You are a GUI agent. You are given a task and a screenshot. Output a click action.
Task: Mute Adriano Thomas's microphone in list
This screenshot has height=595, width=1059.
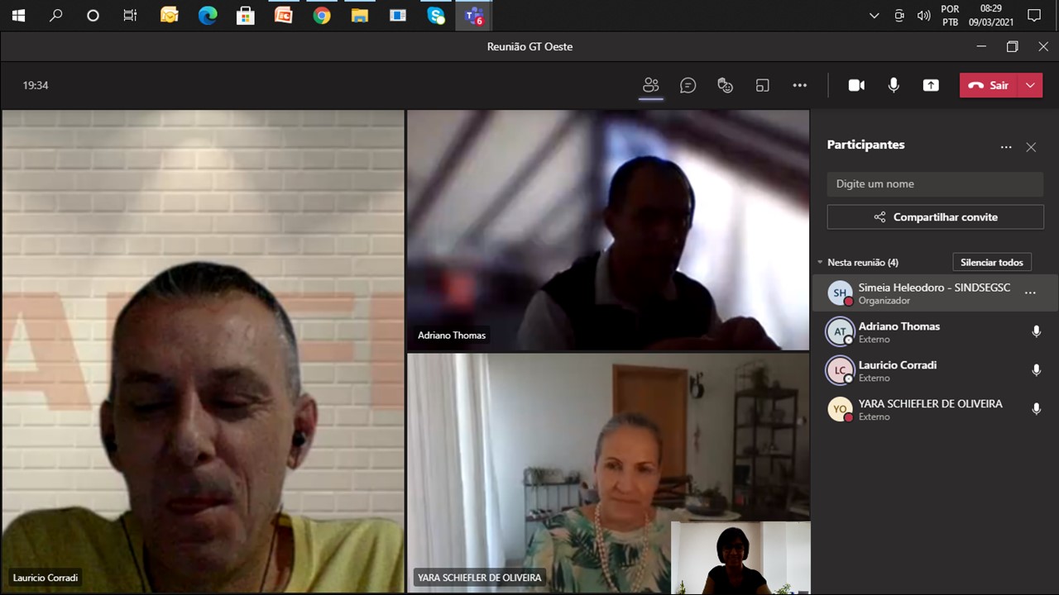click(x=1036, y=331)
